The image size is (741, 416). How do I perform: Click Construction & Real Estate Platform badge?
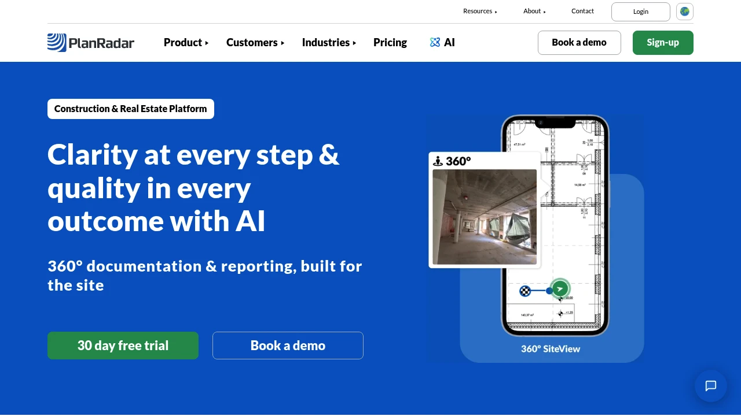[131, 109]
